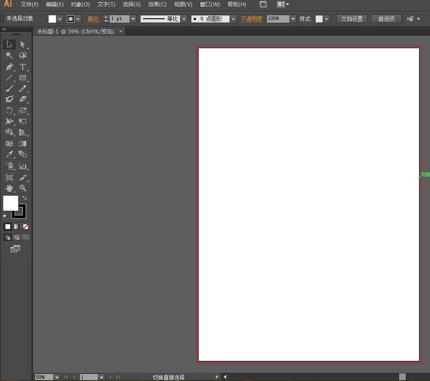Select the Scale tool
Screen dimensions: 430x381
tap(23, 110)
